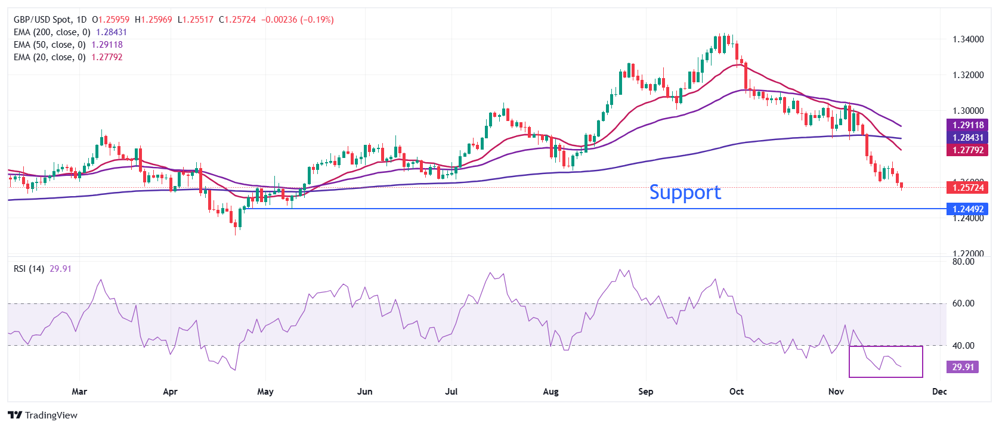999x428 pixels.
Task: Select the blue 1.24492 support price tag
Action: 967,209
